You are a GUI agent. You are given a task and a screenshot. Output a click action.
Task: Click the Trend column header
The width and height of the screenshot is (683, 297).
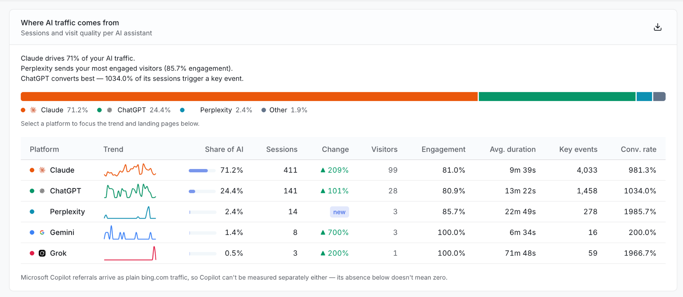tap(113, 149)
